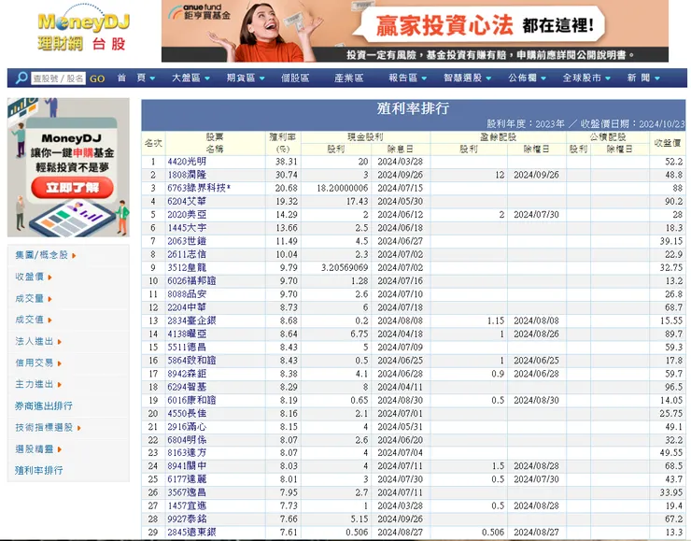691x541 pixels.
Task: Expand 集團/概念股 sidebar item
Action: pyautogui.click(x=46, y=255)
